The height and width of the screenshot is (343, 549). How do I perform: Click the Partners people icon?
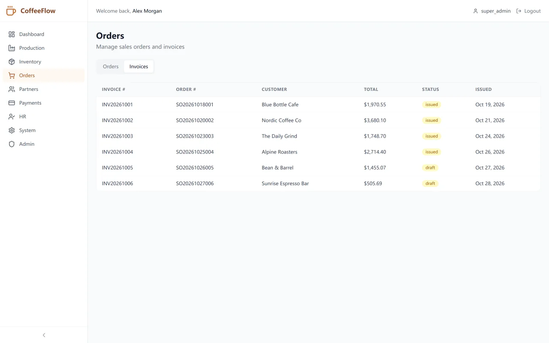tap(12, 89)
